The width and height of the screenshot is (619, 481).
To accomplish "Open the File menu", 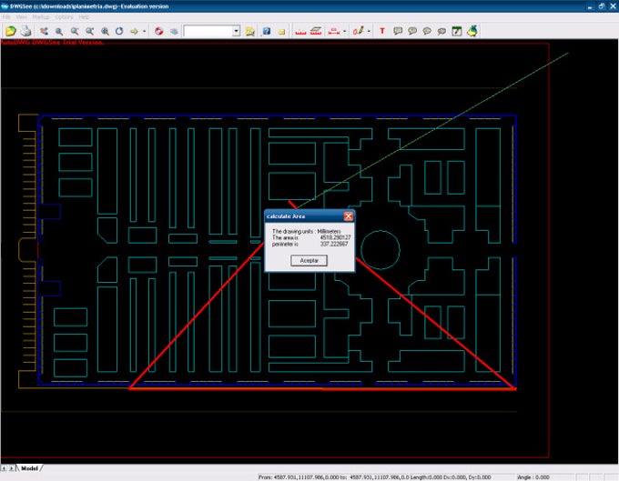I will [7, 17].
